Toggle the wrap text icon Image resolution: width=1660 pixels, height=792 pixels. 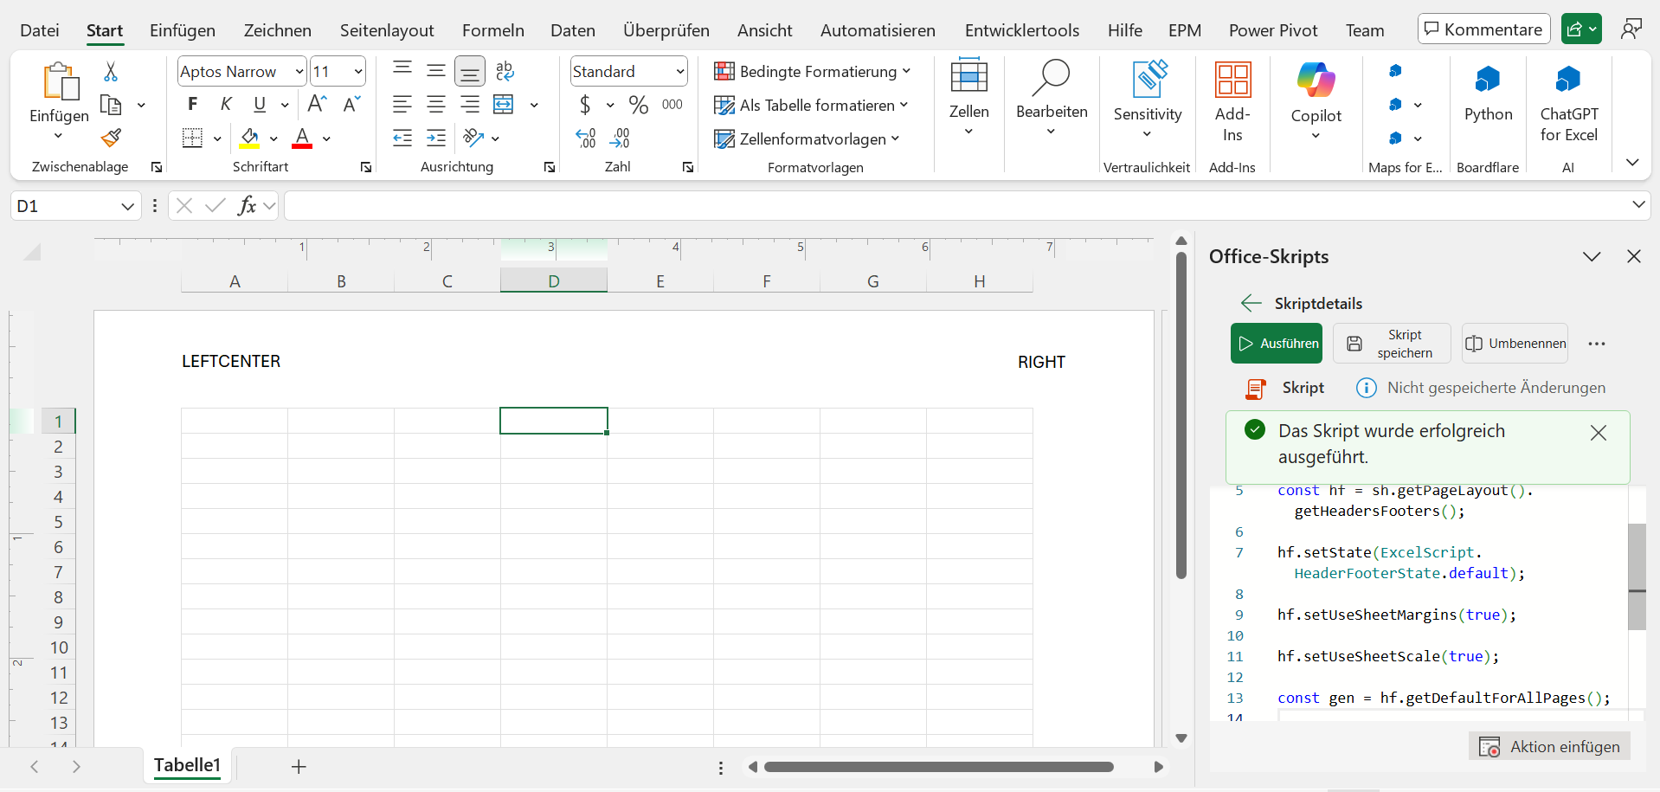coord(505,71)
